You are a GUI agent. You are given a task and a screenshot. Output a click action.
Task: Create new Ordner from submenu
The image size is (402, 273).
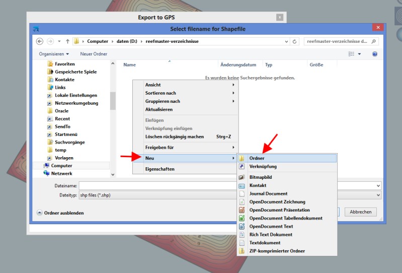pyautogui.click(x=257, y=158)
